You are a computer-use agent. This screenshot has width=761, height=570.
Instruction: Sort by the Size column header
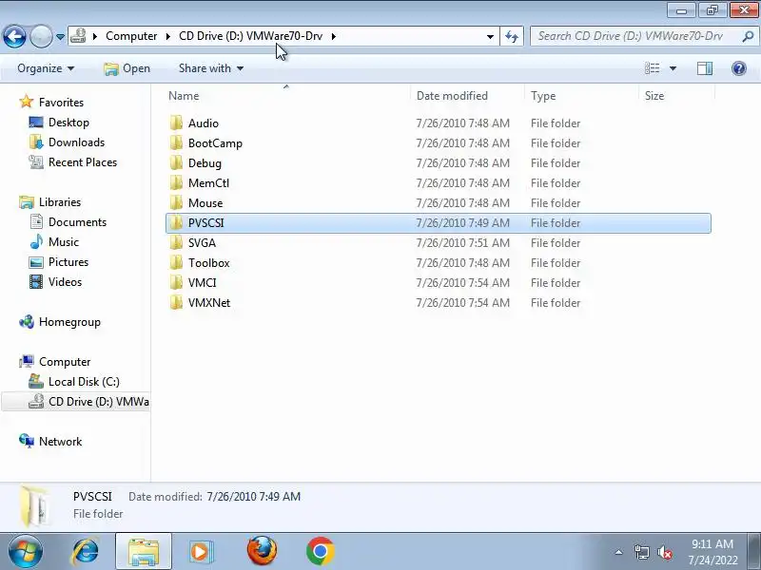676,96
